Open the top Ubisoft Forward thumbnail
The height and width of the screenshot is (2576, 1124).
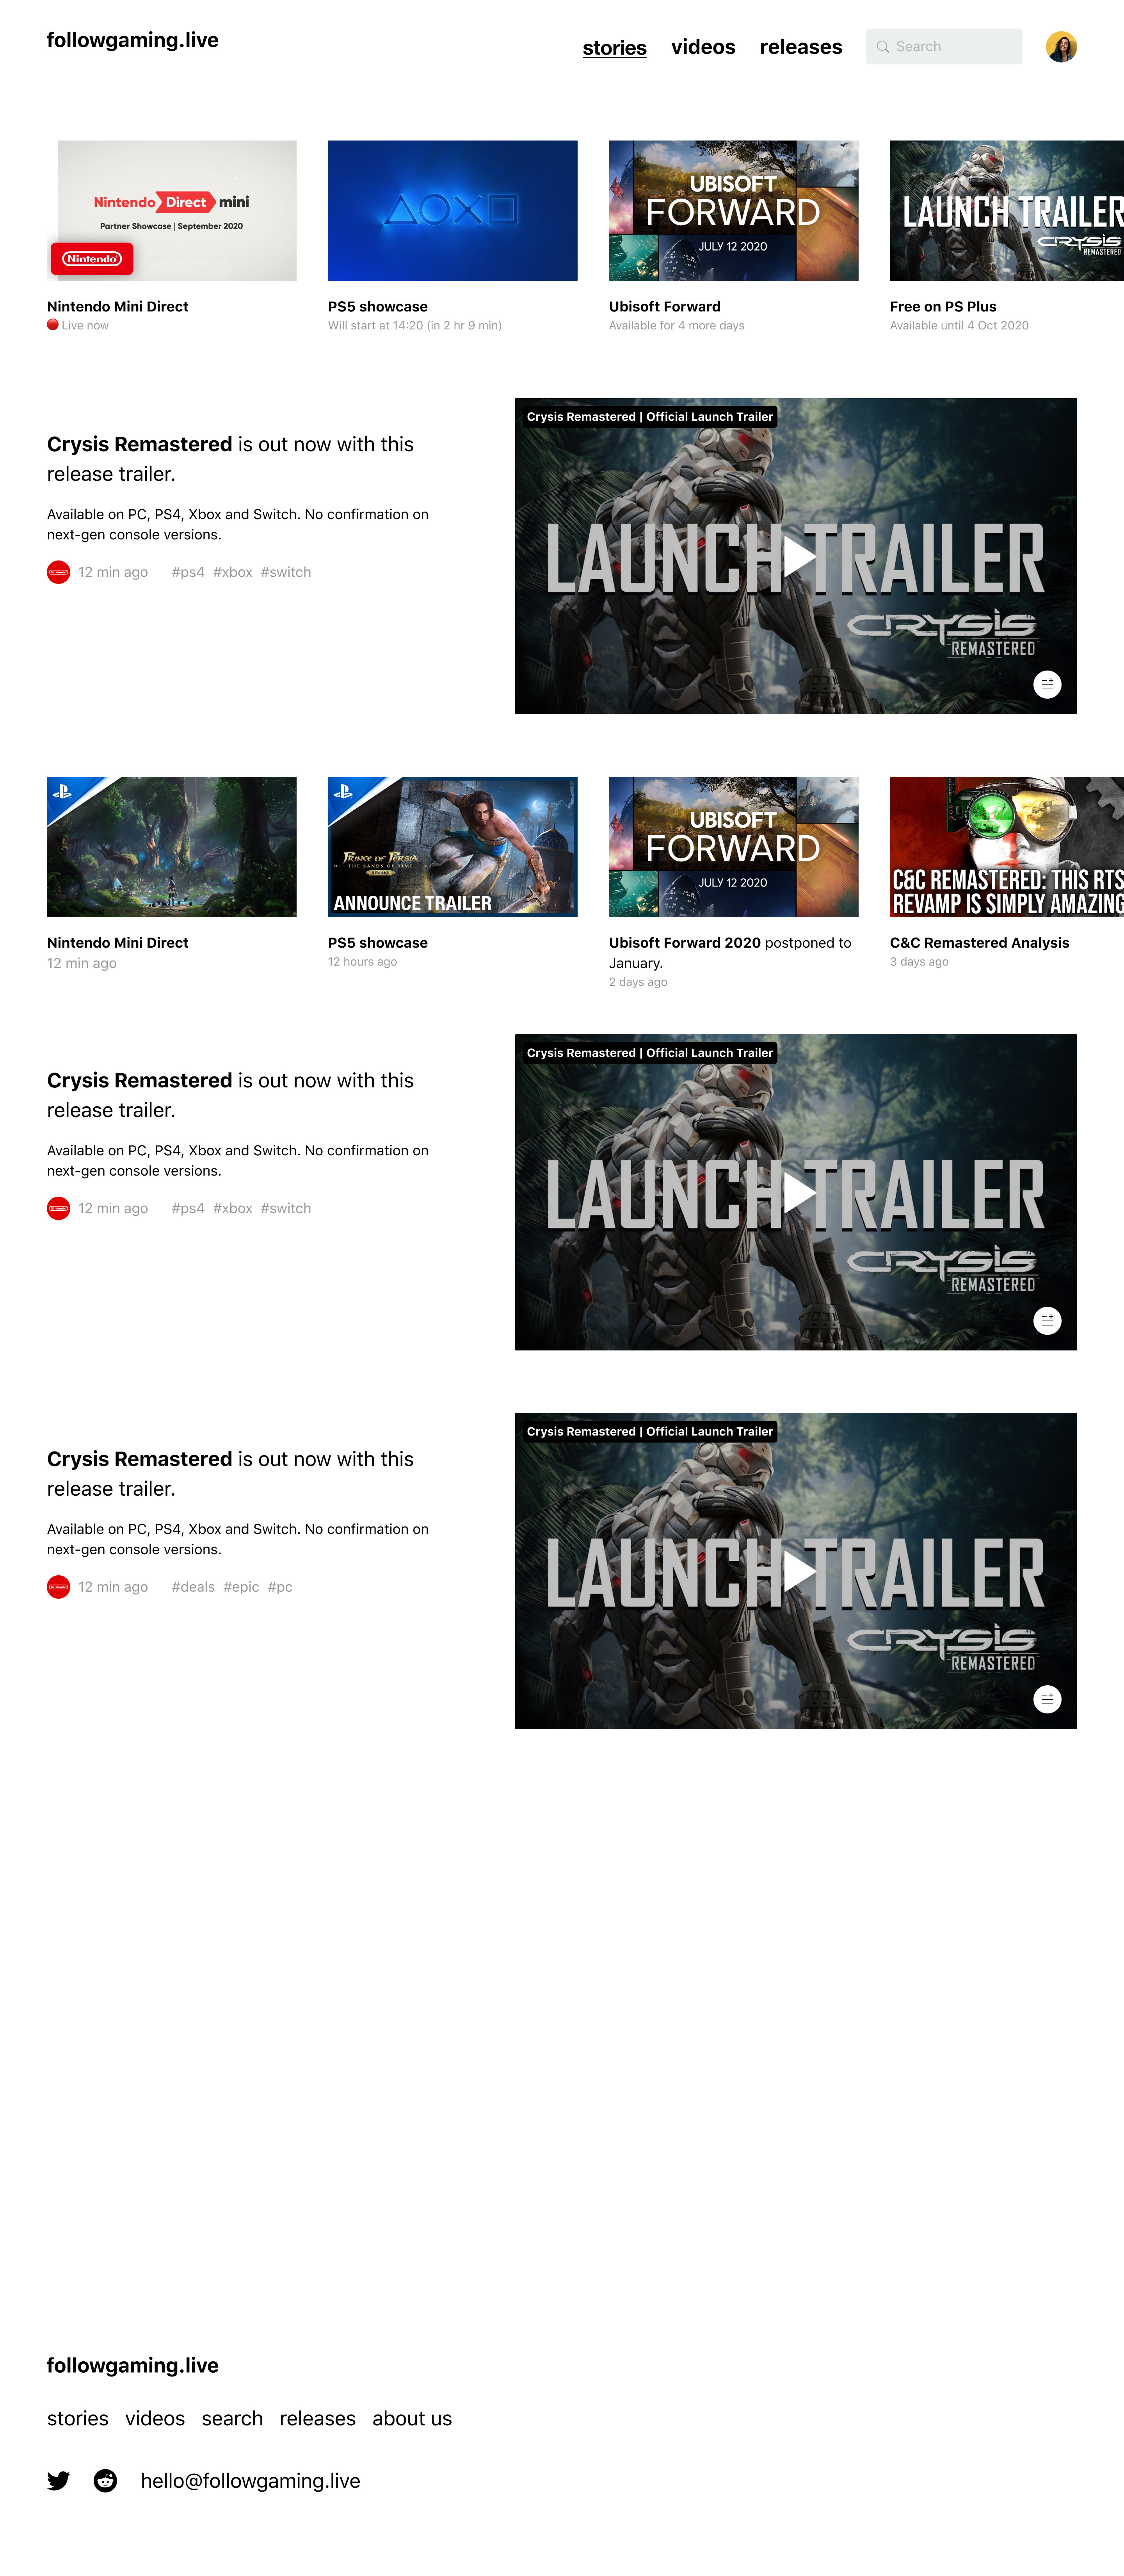[x=734, y=211]
